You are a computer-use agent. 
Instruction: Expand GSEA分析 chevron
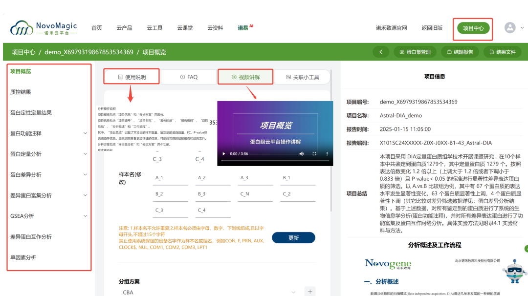[x=85, y=216]
